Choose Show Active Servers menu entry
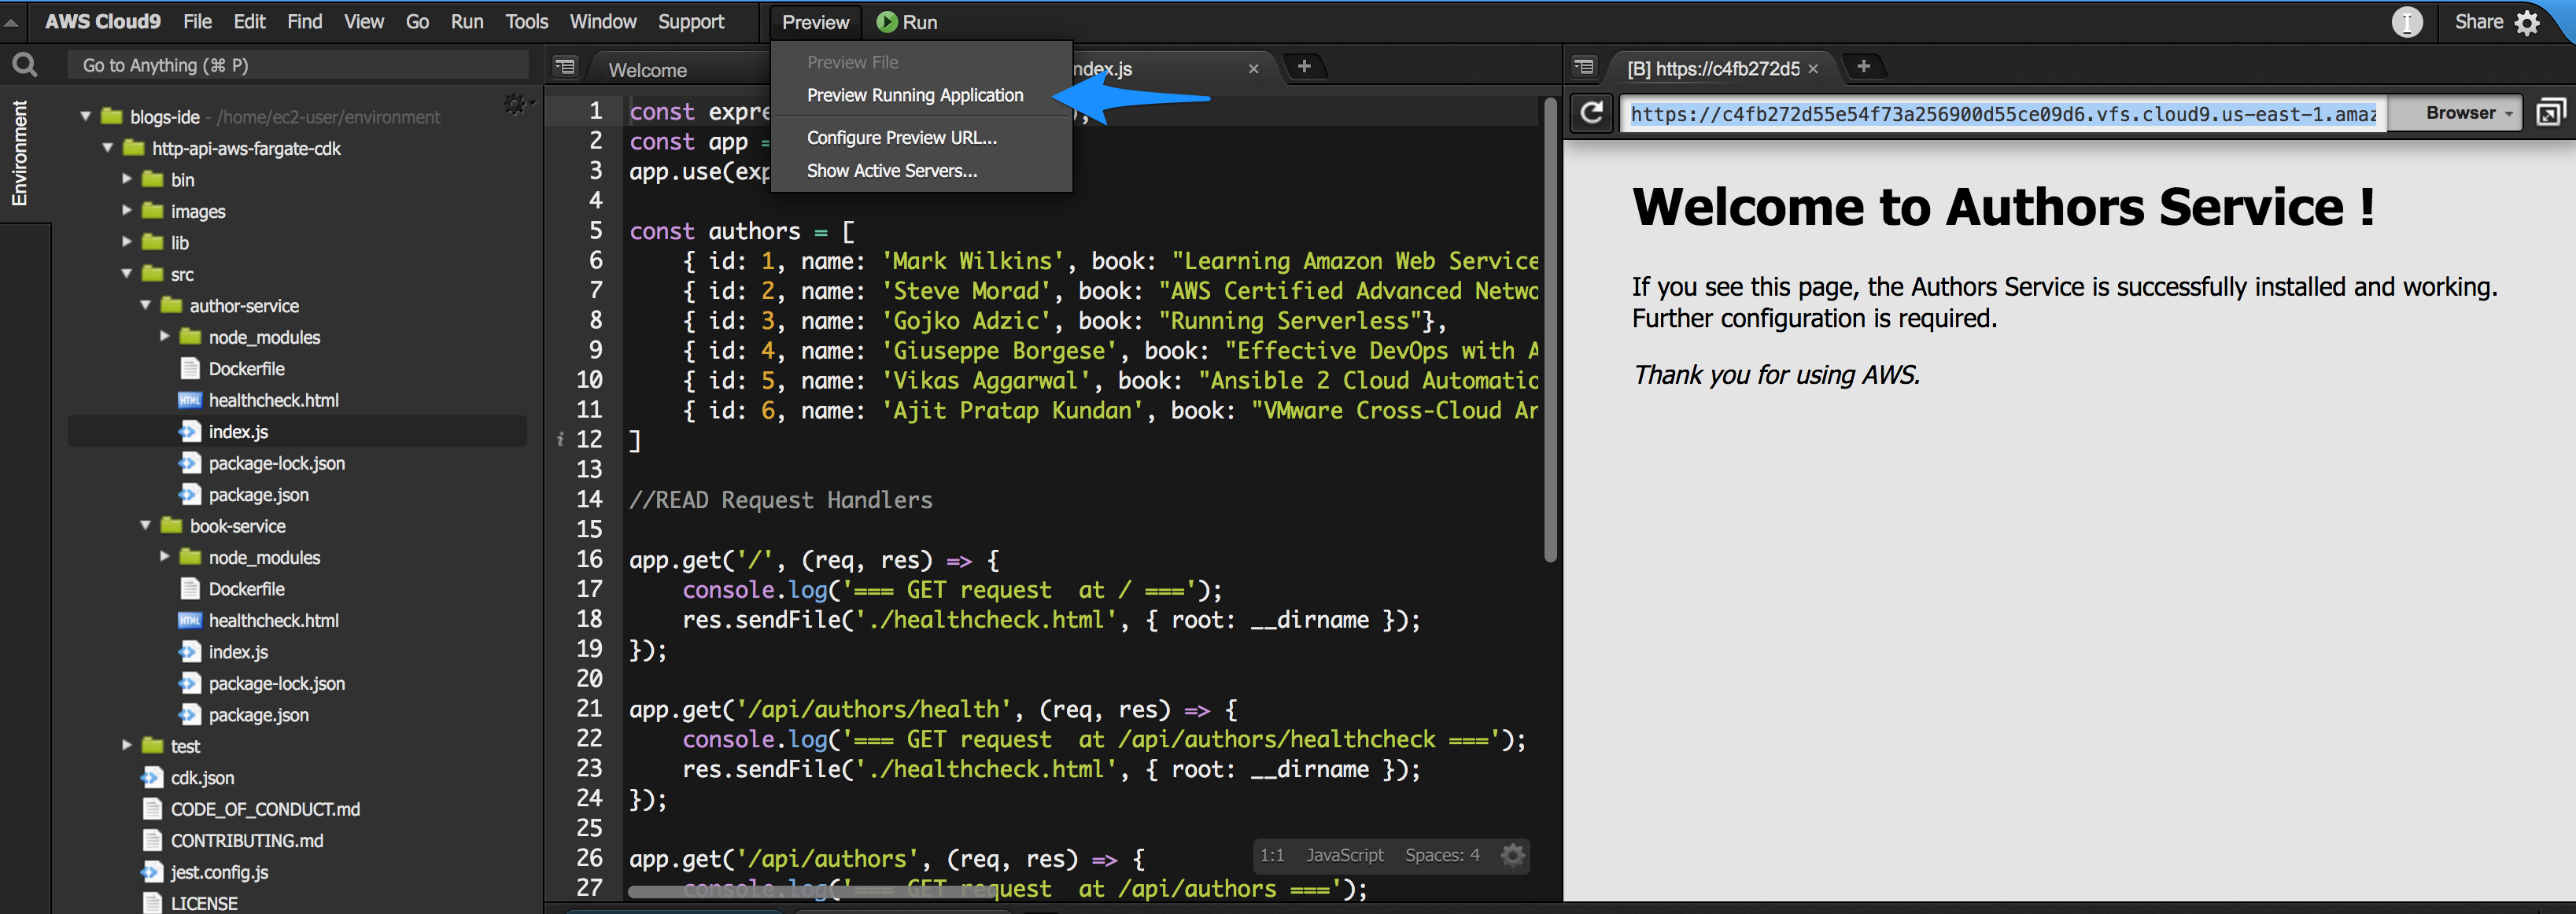The width and height of the screenshot is (2576, 914). pyautogui.click(x=891, y=171)
